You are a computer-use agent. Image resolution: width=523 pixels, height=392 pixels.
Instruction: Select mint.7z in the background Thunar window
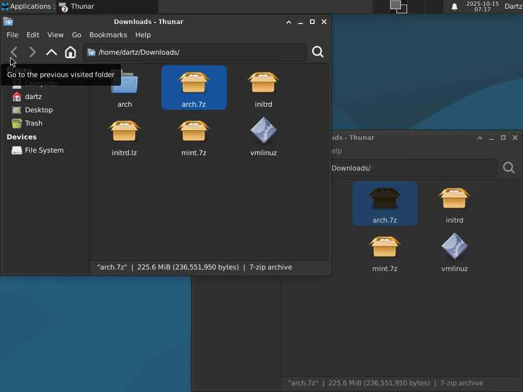coord(385,253)
